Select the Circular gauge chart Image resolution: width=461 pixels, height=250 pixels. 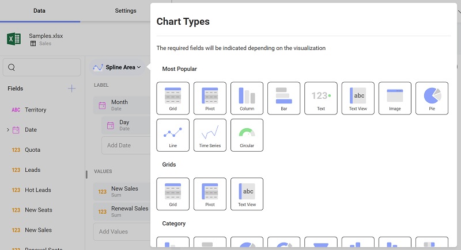247,135
